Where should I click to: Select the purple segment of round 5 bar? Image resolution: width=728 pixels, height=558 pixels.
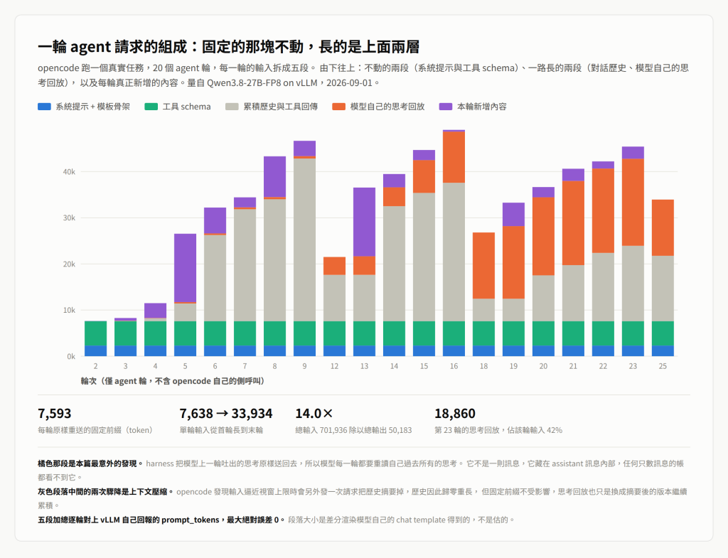coord(186,268)
